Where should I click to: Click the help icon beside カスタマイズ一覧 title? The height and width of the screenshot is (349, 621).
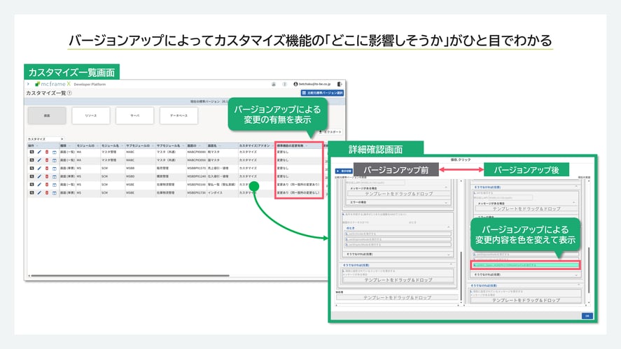pyautogui.click(x=69, y=93)
